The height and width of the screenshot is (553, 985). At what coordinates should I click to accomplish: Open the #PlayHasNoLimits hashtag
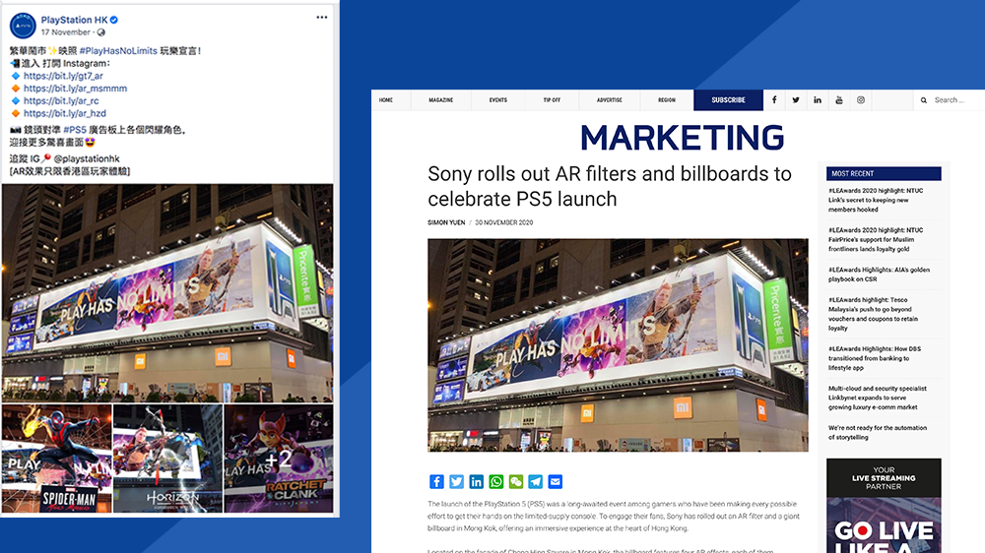click(x=118, y=51)
